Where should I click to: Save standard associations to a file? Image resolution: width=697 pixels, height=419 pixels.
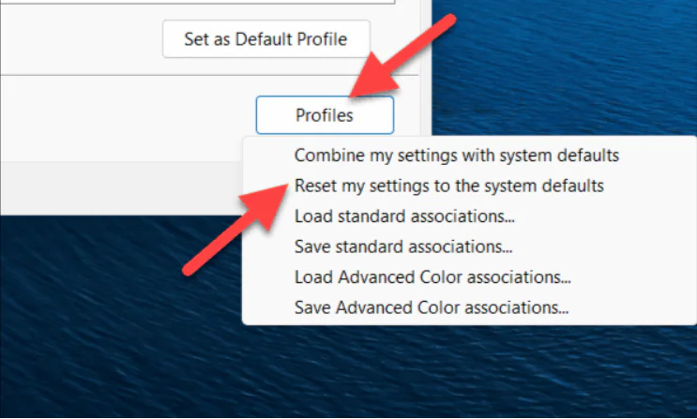coord(403,247)
